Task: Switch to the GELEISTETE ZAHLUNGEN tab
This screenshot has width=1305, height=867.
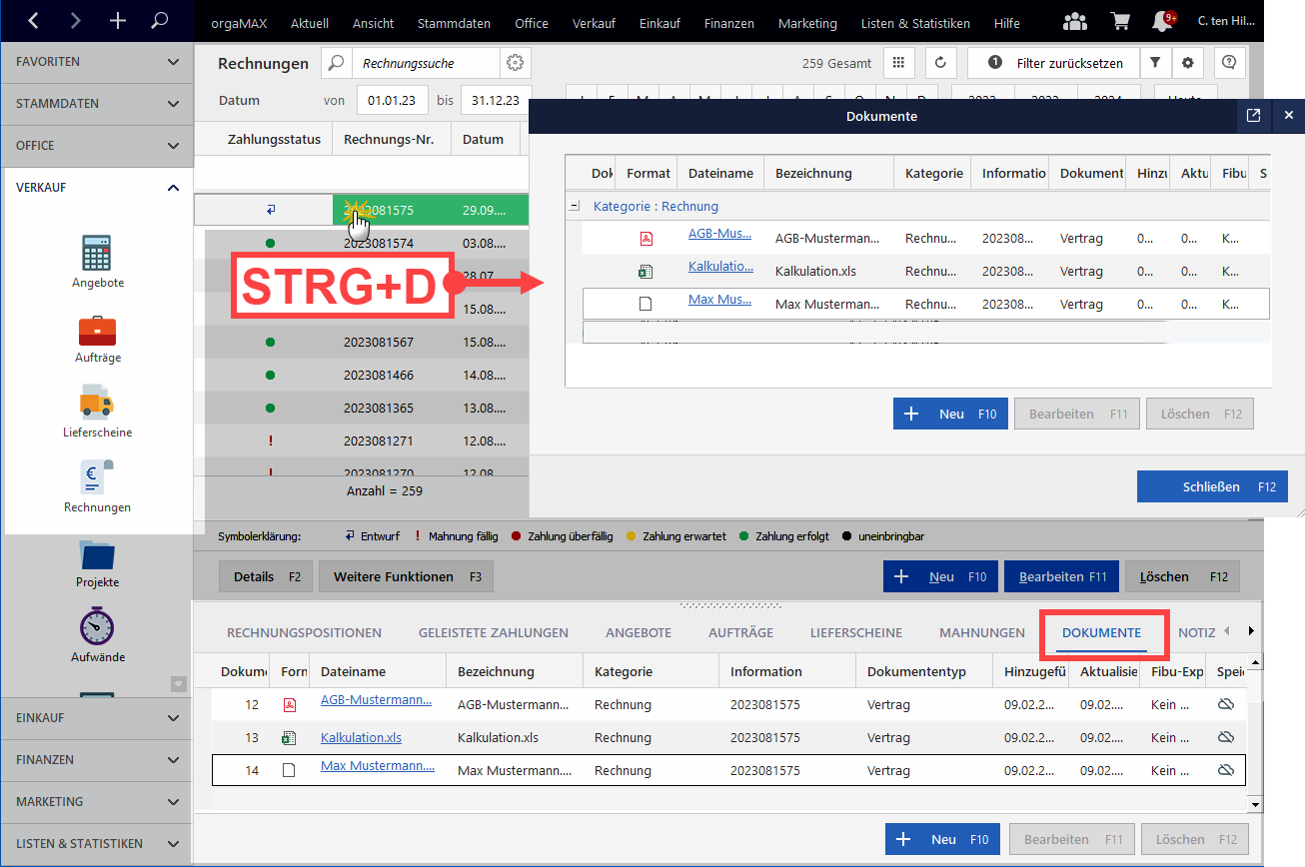Action: tap(493, 632)
